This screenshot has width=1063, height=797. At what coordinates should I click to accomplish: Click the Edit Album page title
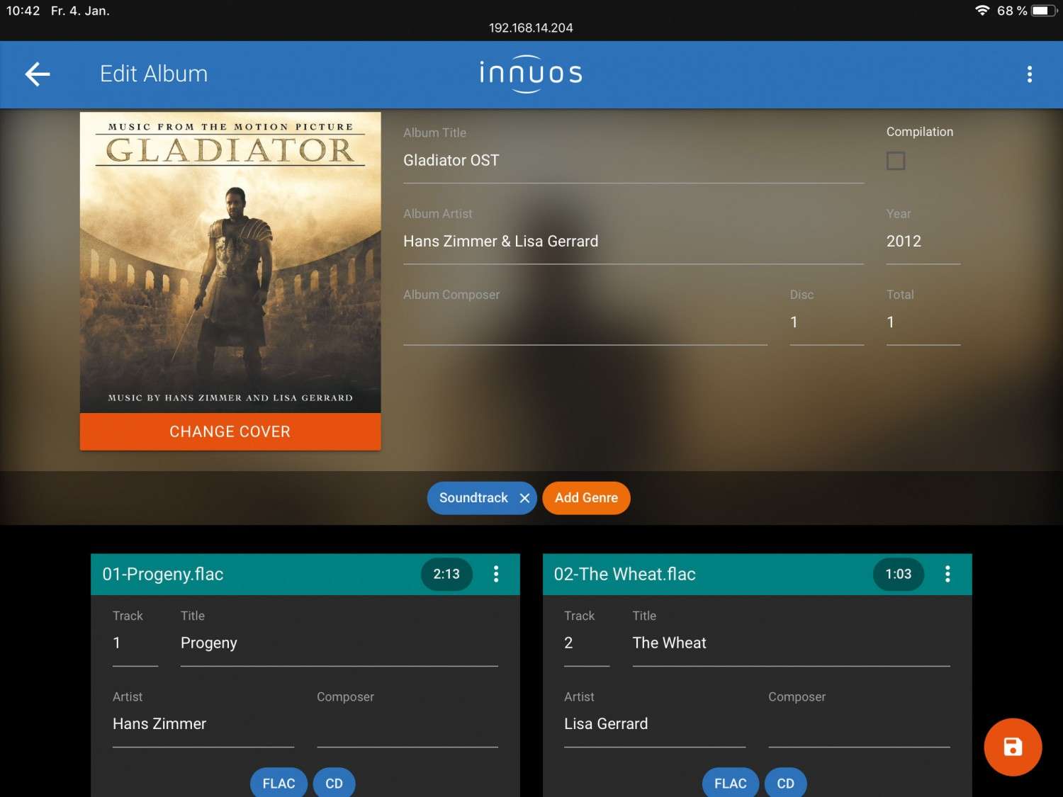pos(154,74)
